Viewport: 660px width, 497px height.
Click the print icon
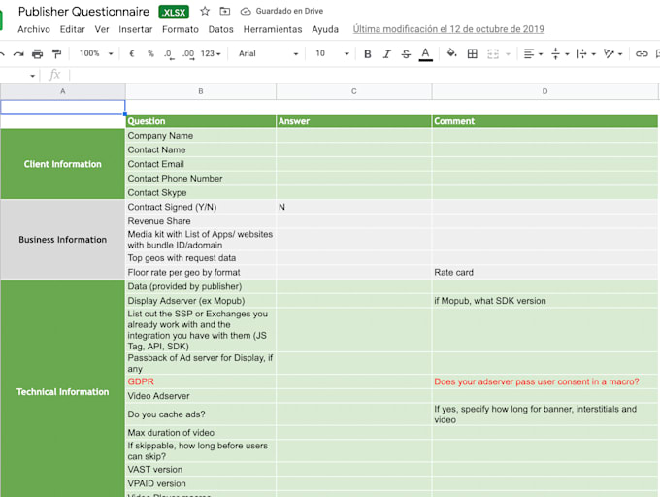(x=38, y=53)
